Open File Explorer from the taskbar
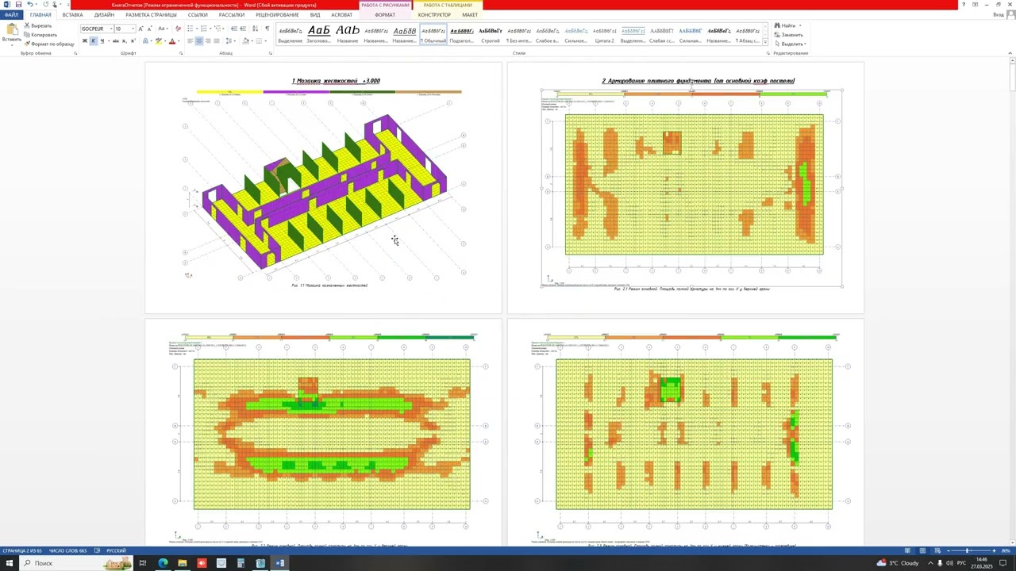This screenshot has height=571, width=1016. click(x=182, y=563)
